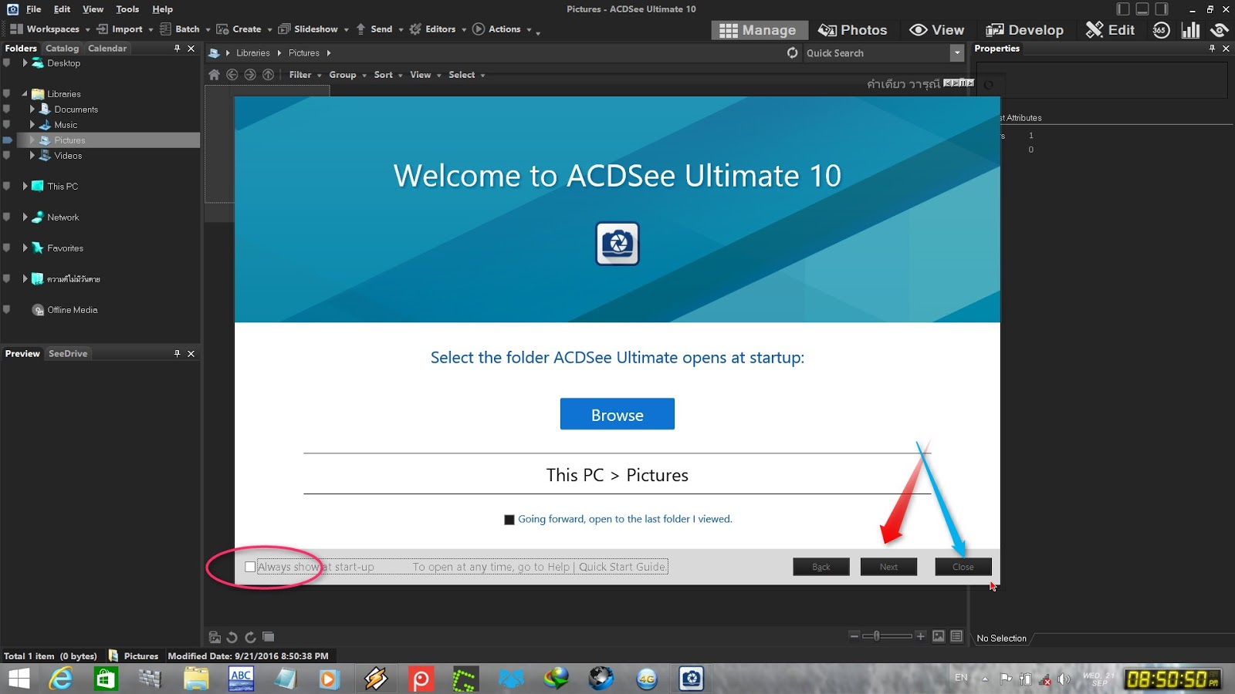Expand the This PC tree node

click(25, 187)
